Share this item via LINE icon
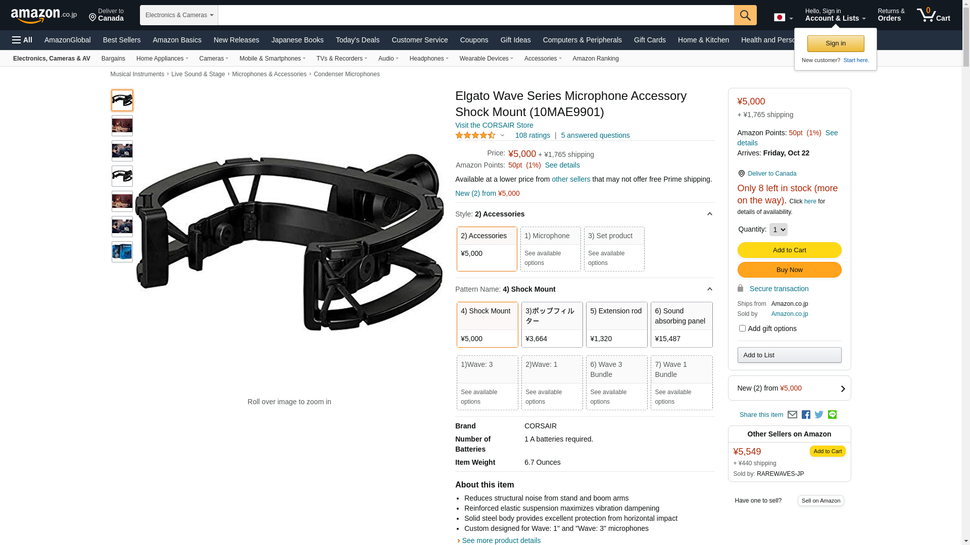This screenshot has width=970, height=545. pos(832,415)
